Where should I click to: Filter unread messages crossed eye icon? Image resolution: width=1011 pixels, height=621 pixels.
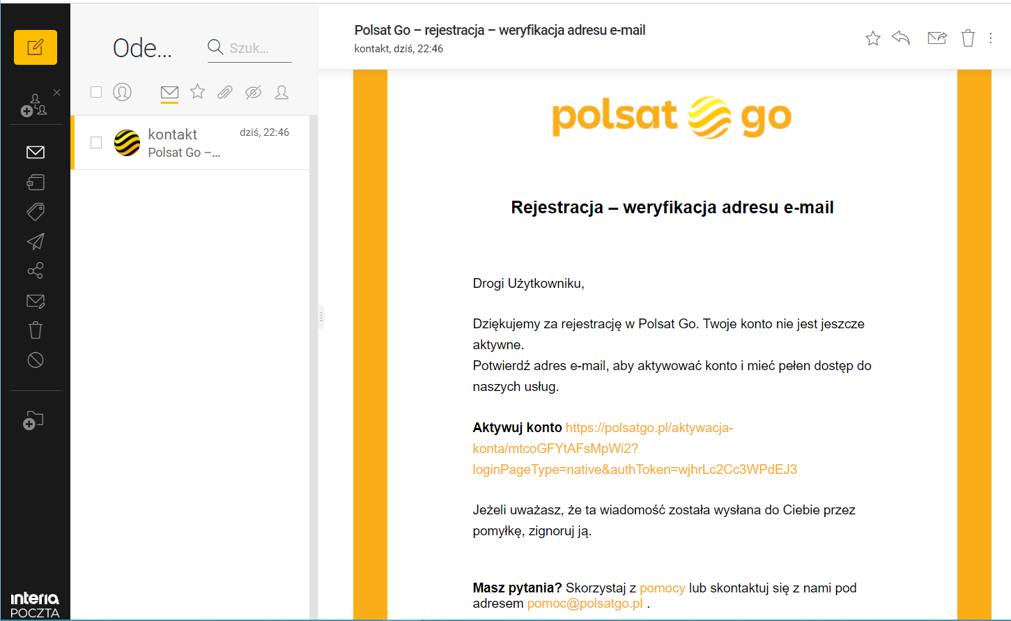[253, 92]
